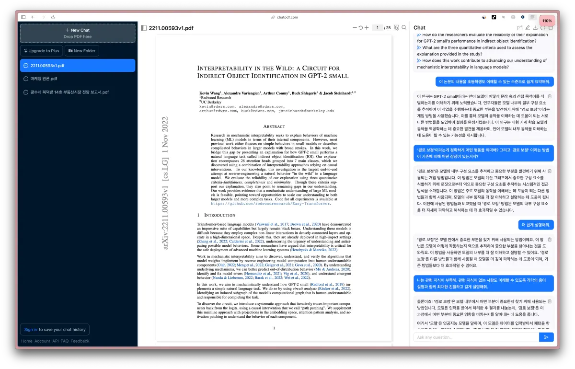Toggle the browser sidebar icon
The width and height of the screenshot is (575, 369).
pyautogui.click(x=23, y=17)
